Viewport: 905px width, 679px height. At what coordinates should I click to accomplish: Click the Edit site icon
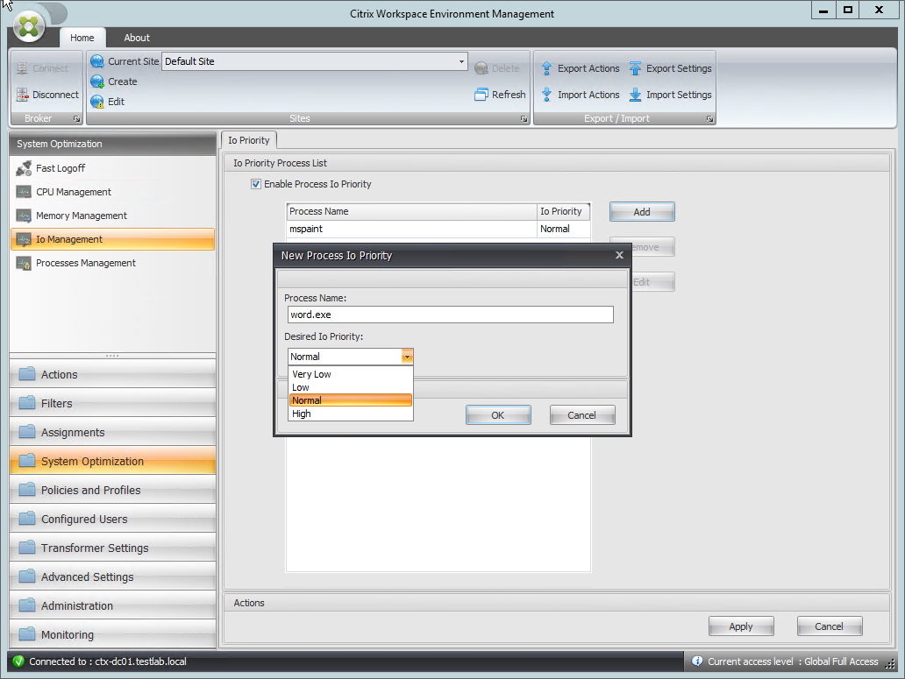pos(97,102)
